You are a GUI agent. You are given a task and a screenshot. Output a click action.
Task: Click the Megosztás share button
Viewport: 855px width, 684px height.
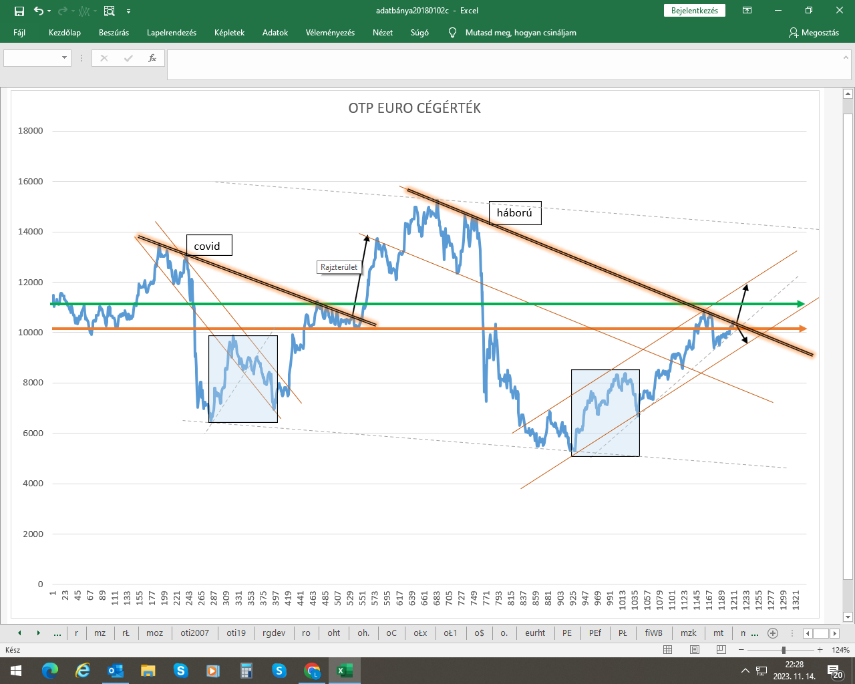click(814, 33)
